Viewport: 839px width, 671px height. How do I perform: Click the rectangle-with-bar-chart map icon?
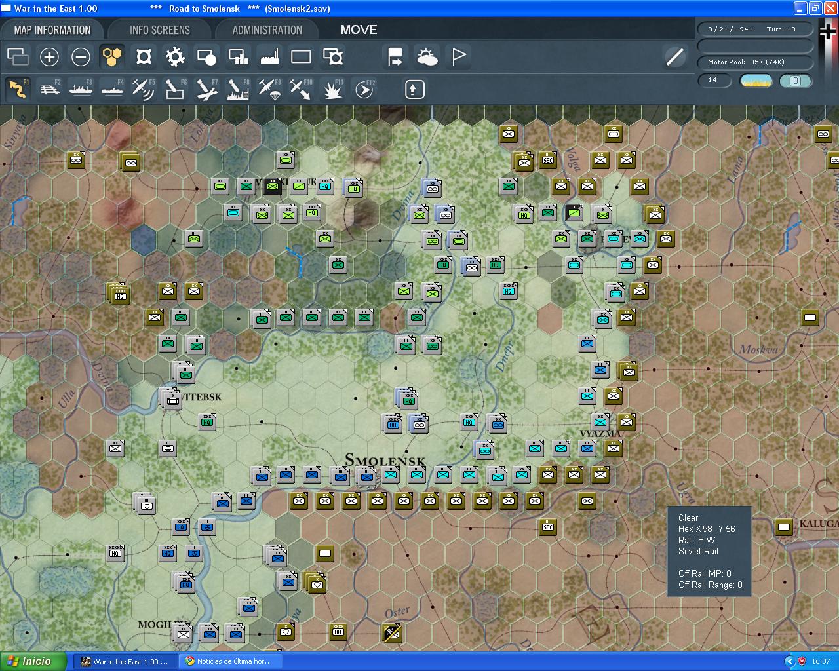(238, 57)
